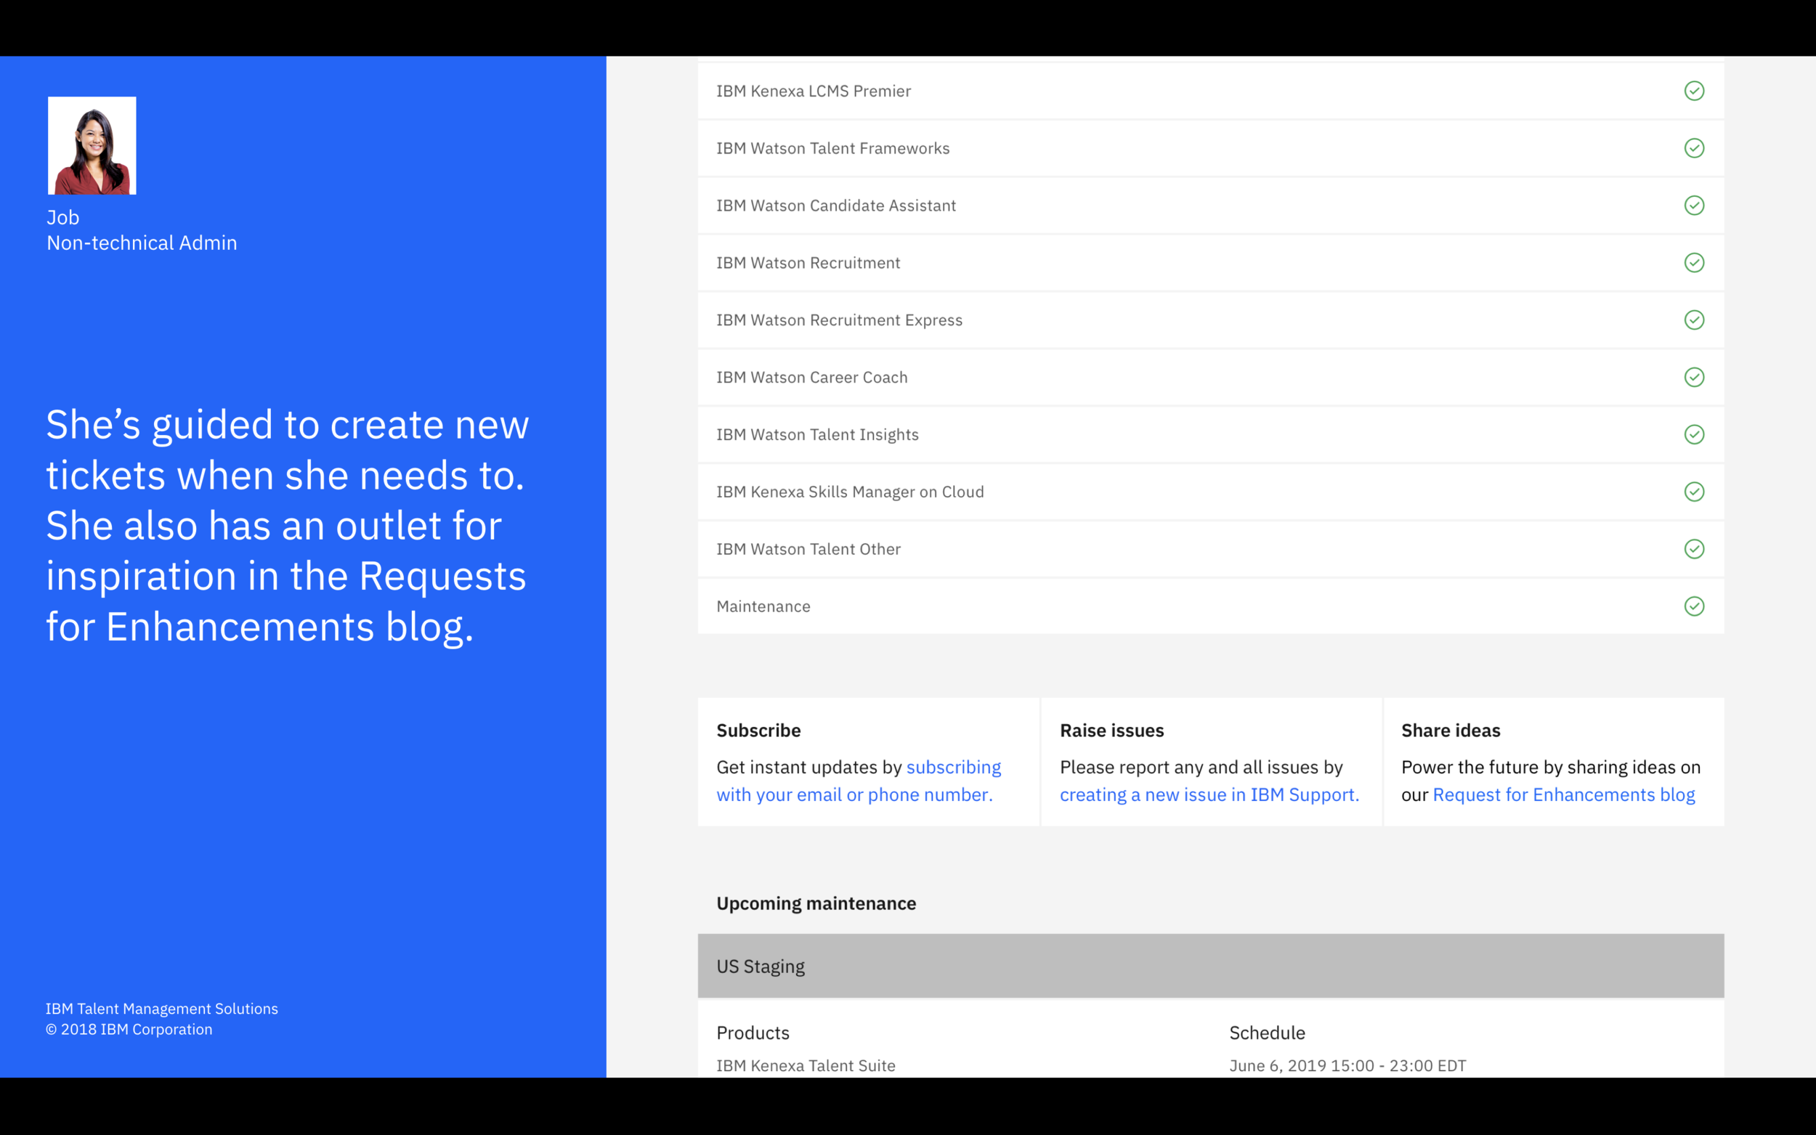The image size is (1816, 1135).
Task: Click the US Staging maintenance header bar
Action: tap(1210, 966)
